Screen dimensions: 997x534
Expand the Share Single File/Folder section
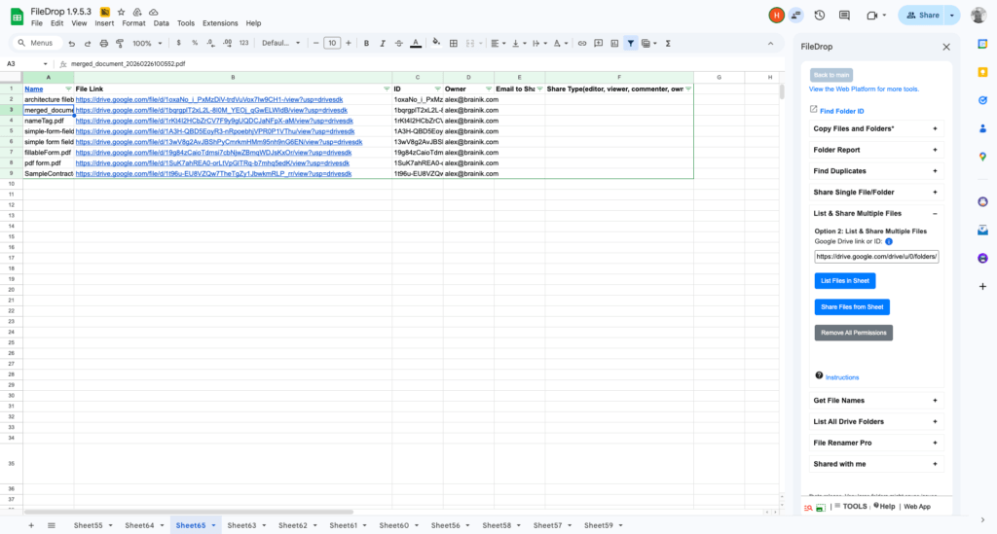pyautogui.click(x=875, y=193)
